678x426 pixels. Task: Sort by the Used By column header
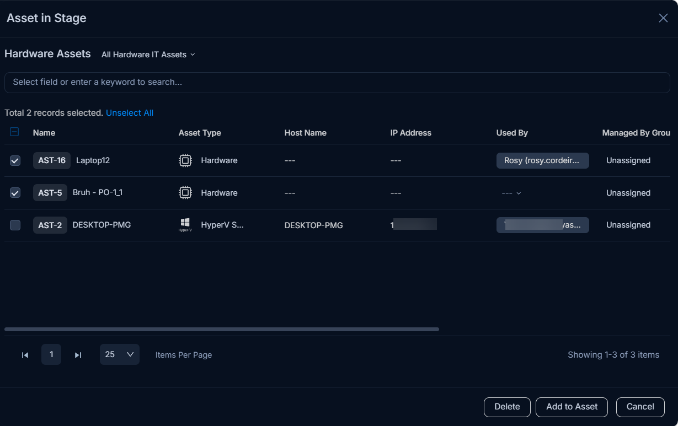(512, 133)
